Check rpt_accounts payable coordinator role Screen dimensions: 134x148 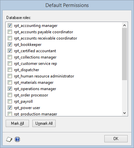[10, 32]
